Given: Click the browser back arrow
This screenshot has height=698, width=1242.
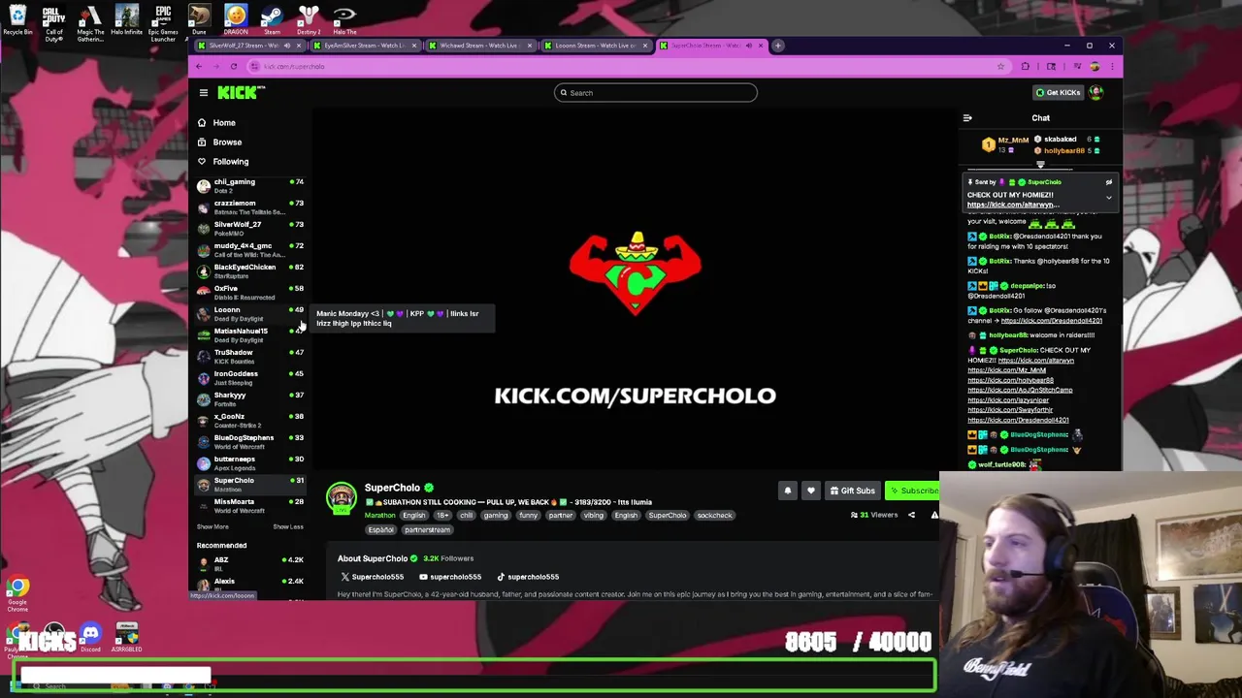Looking at the screenshot, I should click(199, 66).
